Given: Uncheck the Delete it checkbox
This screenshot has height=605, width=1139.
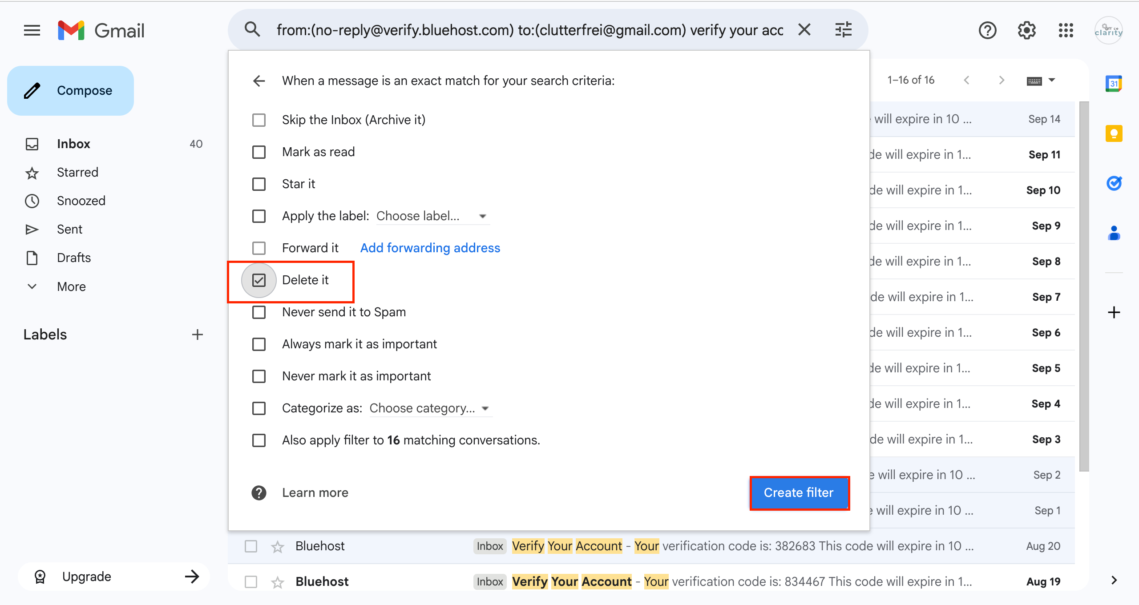Looking at the screenshot, I should (259, 280).
